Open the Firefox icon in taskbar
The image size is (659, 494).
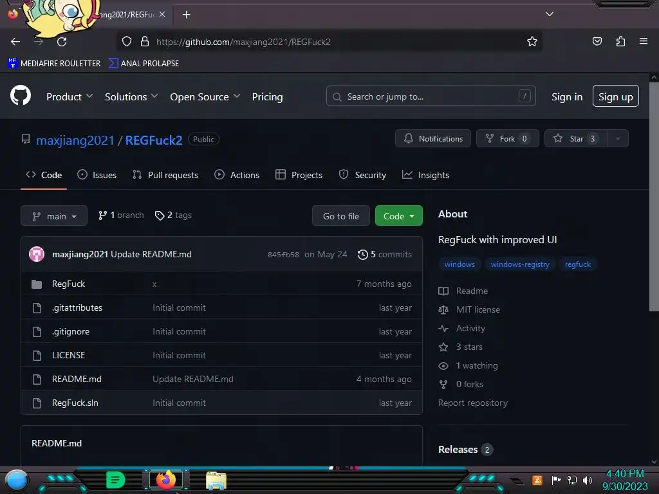(x=165, y=479)
